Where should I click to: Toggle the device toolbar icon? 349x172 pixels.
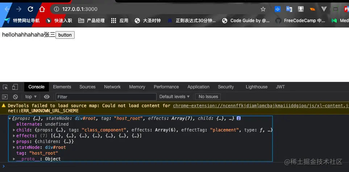[15, 87]
